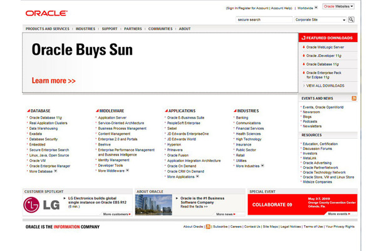This screenshot has height=251, width=382.
Task: Open the Industries menu in navigation bar
Action: tap(85, 29)
